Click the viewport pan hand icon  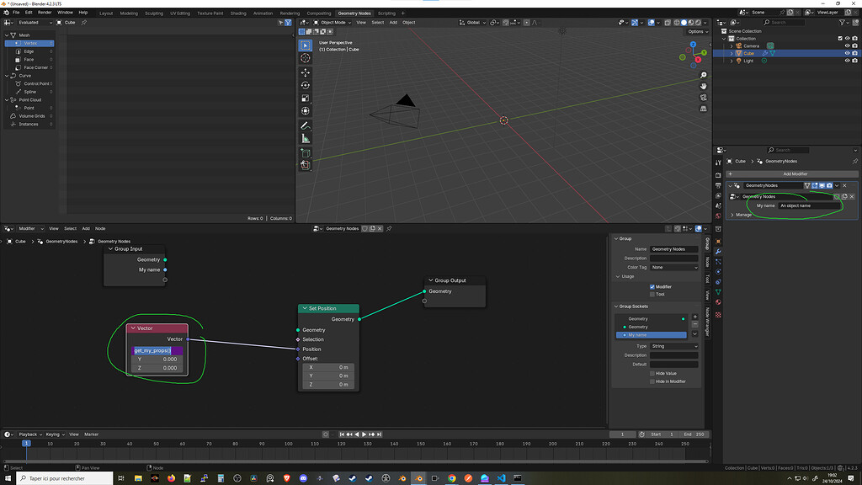[703, 86]
